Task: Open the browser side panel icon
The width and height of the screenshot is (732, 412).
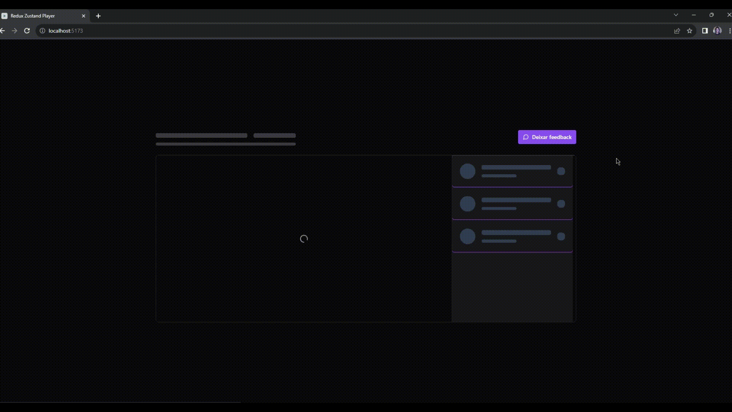Action: 705,31
